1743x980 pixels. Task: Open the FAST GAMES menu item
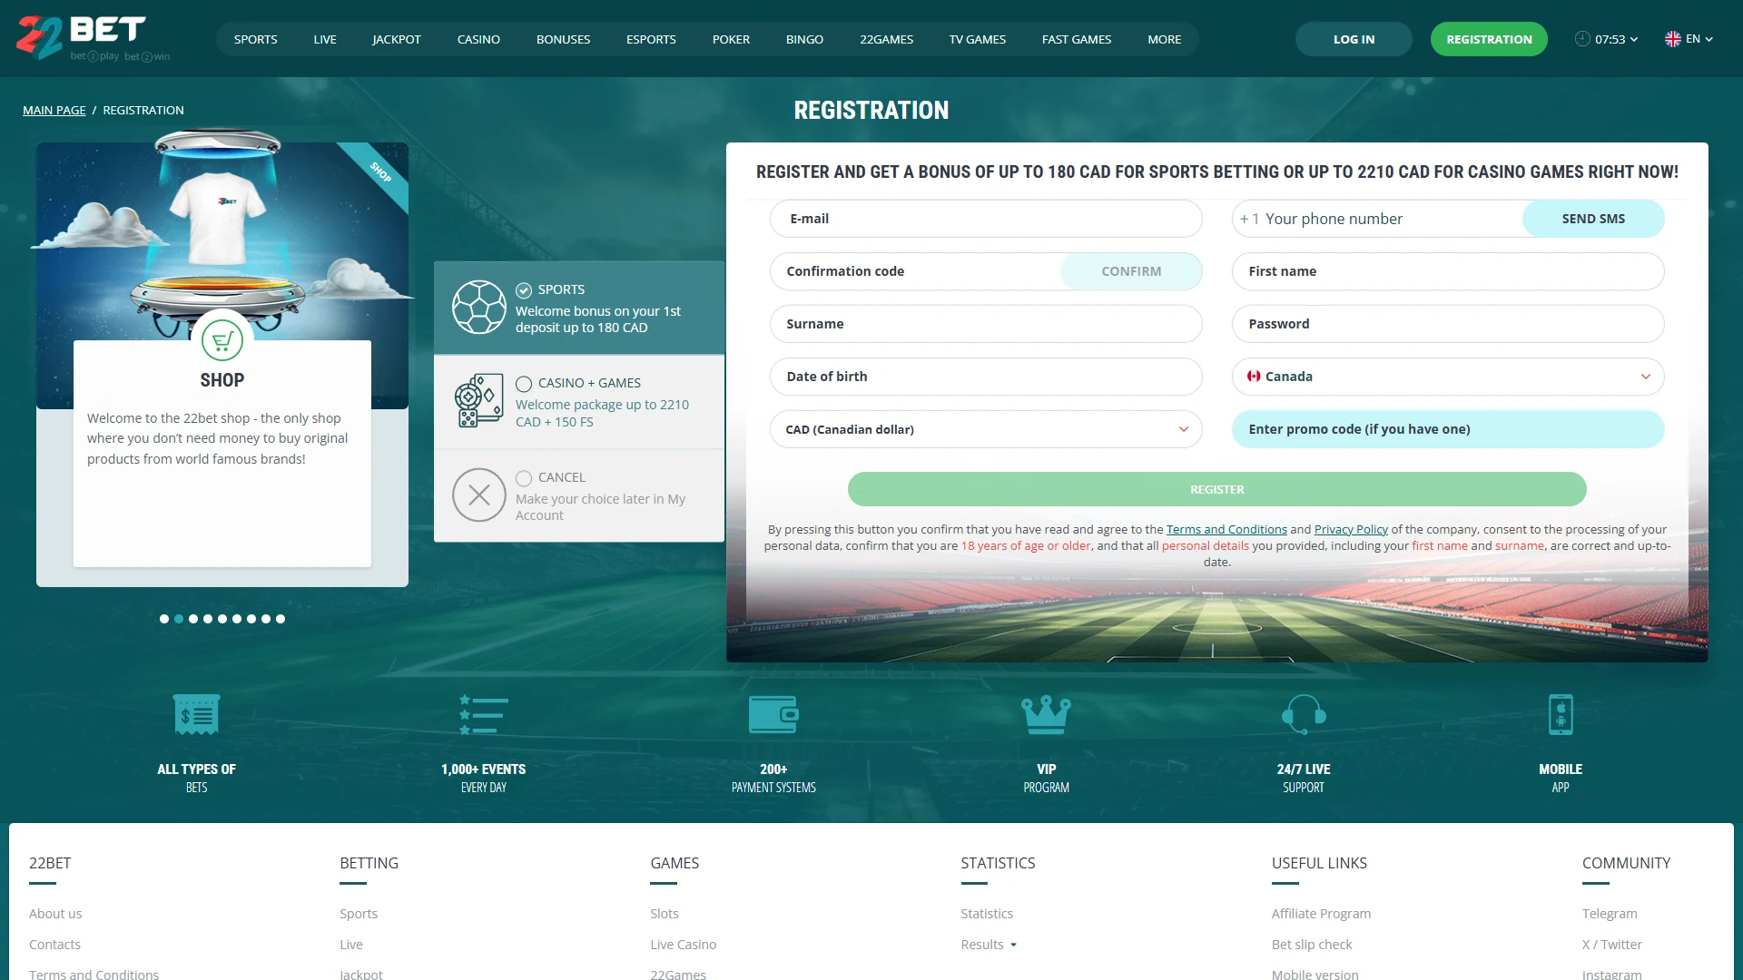coord(1077,39)
